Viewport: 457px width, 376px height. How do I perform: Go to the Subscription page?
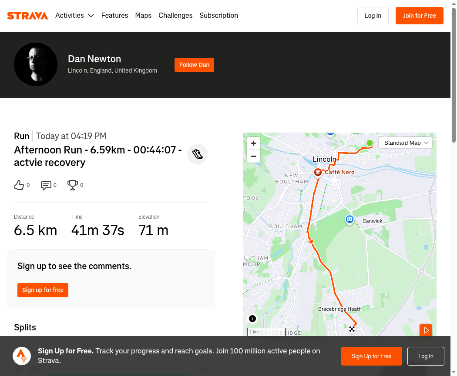(218, 16)
